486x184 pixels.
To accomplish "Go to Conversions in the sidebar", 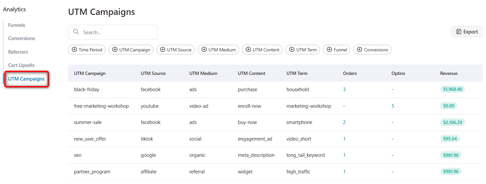I will [22, 38].
